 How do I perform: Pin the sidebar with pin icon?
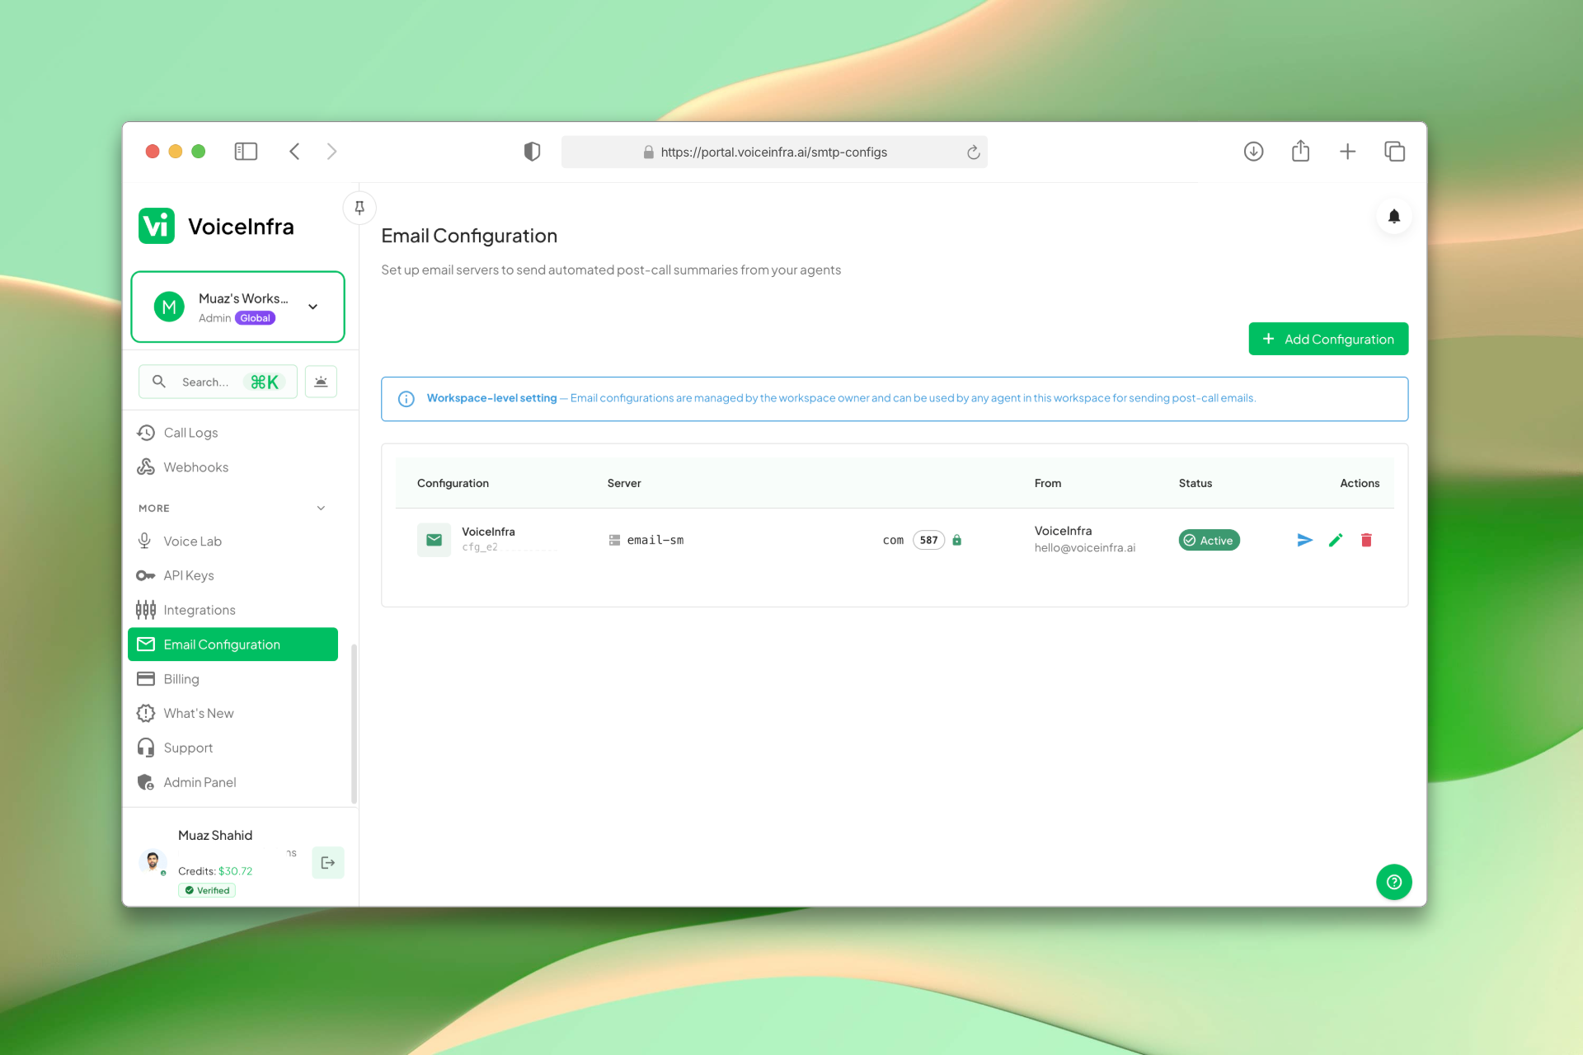(359, 208)
